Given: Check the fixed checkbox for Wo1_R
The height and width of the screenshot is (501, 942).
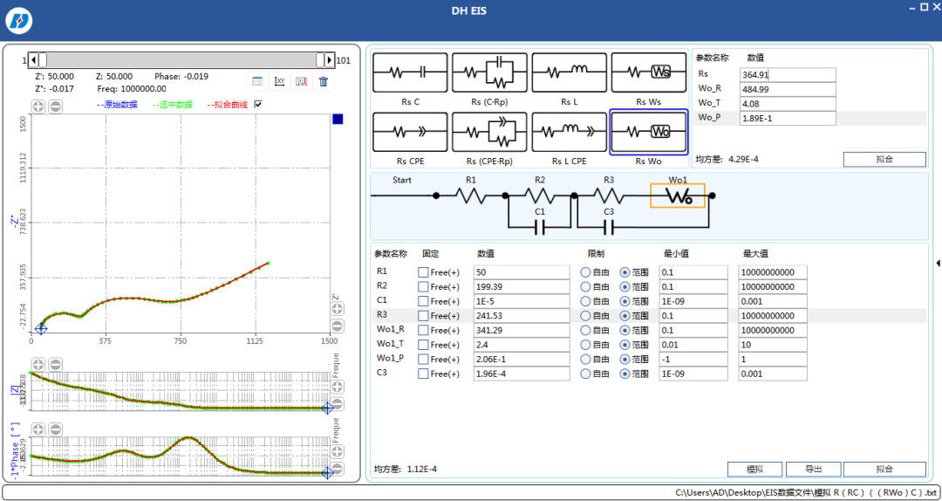Looking at the screenshot, I should click(x=423, y=330).
